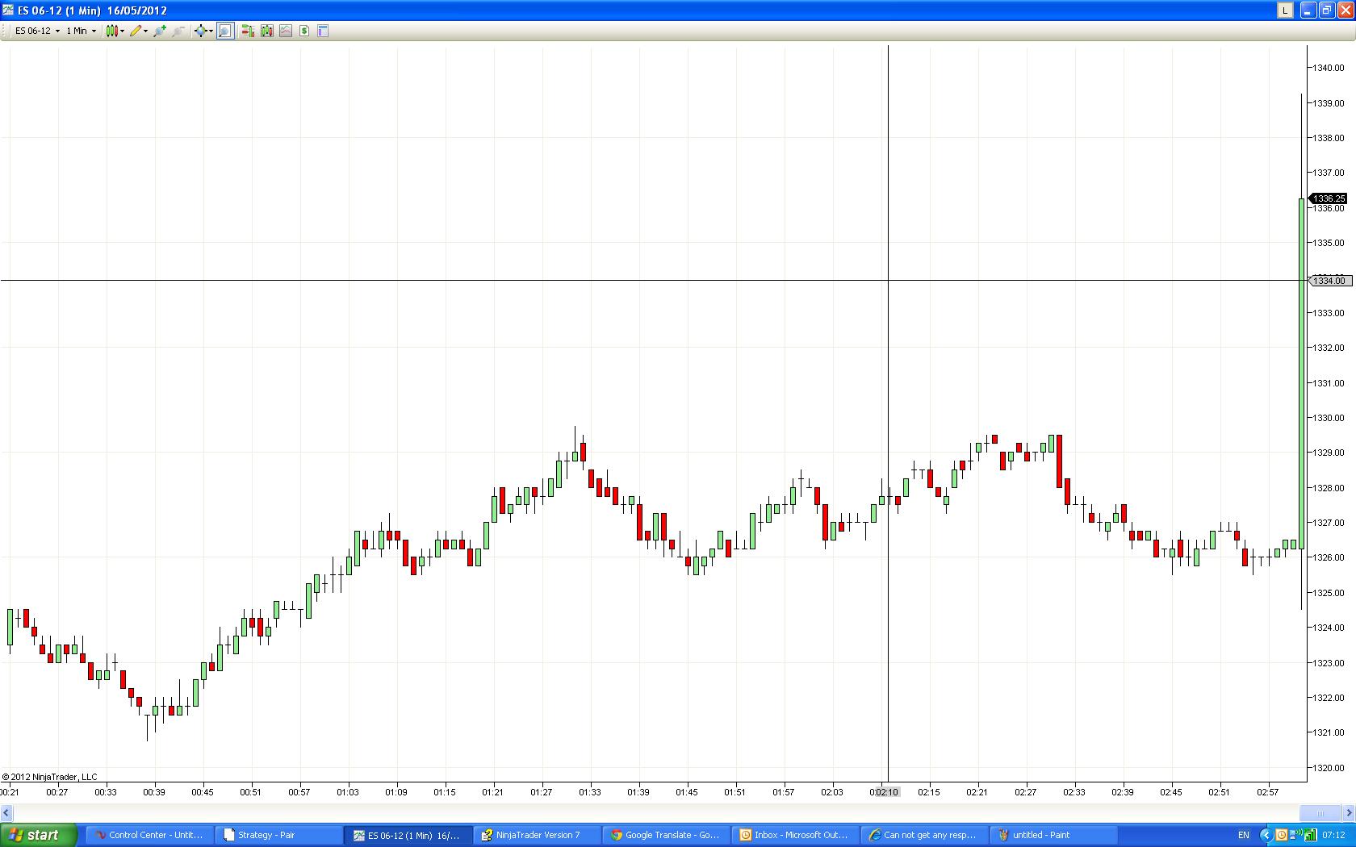Minimize the ES 06-12 chart window
The height and width of the screenshot is (847, 1356).
(1308, 10)
